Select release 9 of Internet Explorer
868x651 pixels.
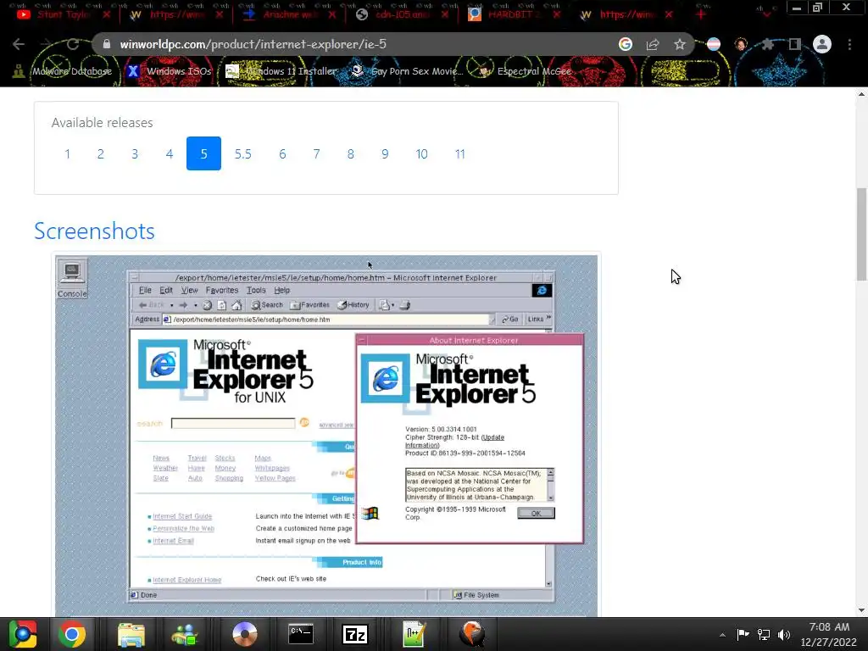pos(385,154)
